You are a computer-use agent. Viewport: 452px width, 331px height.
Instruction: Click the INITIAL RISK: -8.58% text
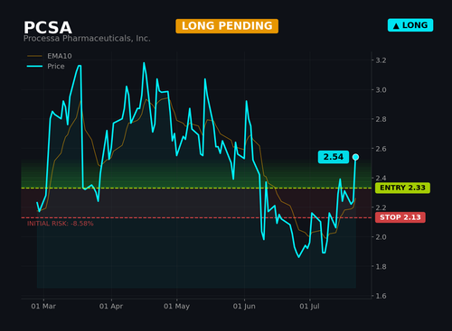(x=61, y=224)
